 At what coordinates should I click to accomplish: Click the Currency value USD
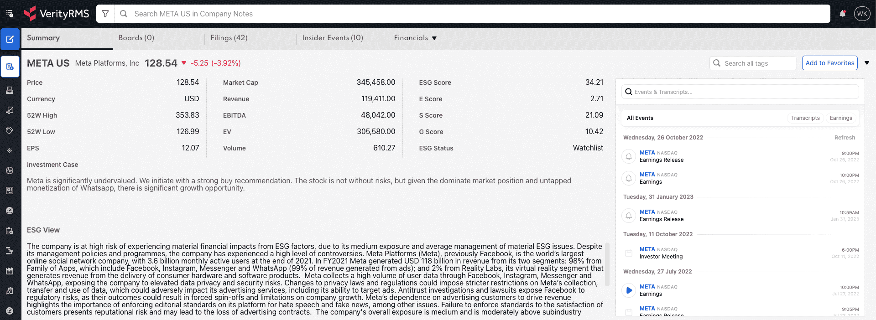tap(192, 99)
